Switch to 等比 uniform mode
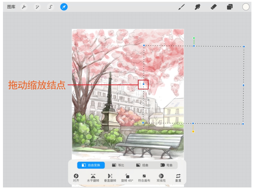The height and width of the screenshot is (191, 255). [118, 165]
